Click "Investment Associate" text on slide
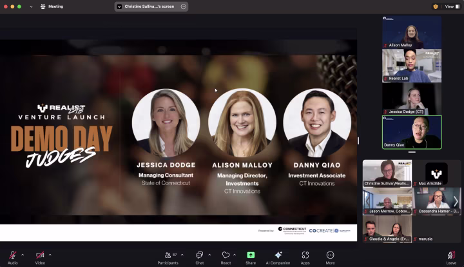 [317, 175]
